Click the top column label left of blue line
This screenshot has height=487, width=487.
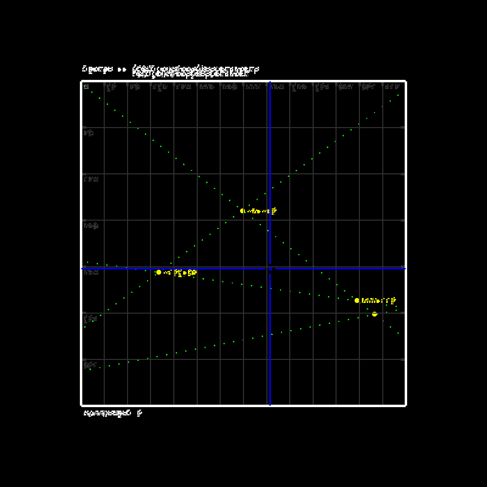pyautogui.click(x=253, y=87)
